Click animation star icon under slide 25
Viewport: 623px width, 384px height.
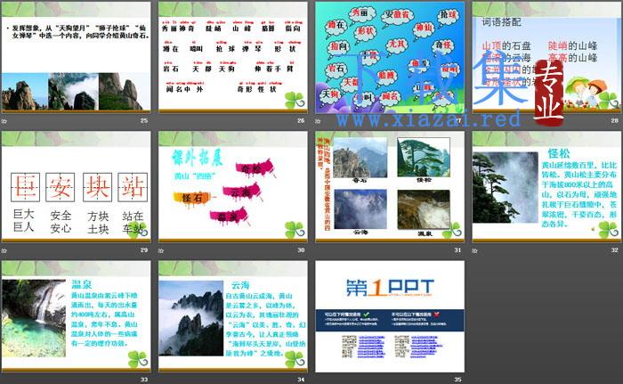point(4,121)
